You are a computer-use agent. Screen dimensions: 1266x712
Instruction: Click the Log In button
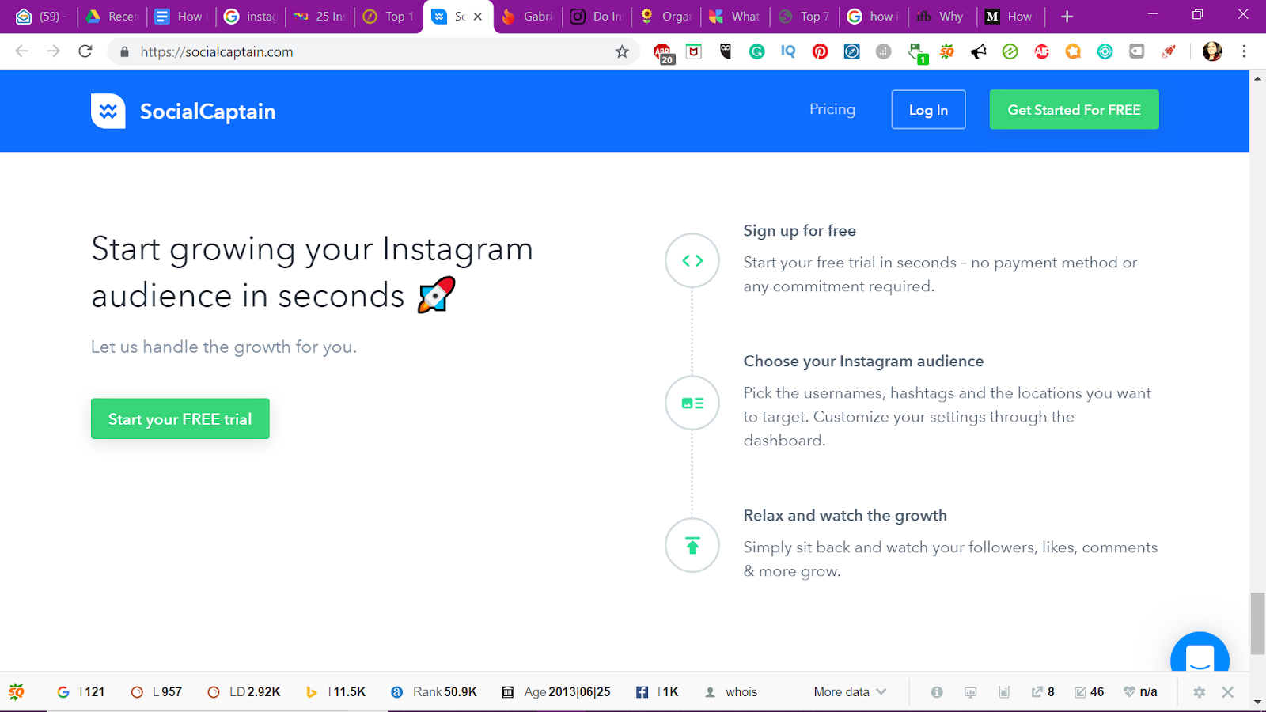pos(928,110)
